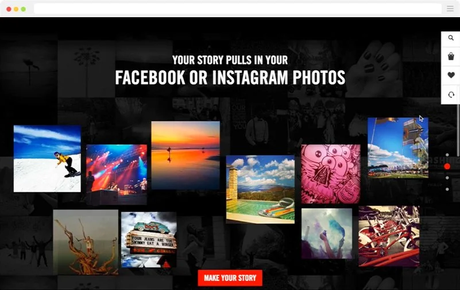Open the browser hamburger menu icon
The width and height of the screenshot is (460, 290).
pyautogui.click(x=450, y=9)
